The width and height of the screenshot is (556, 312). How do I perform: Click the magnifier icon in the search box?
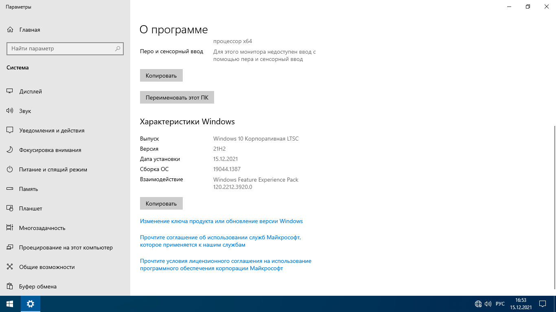tap(118, 48)
